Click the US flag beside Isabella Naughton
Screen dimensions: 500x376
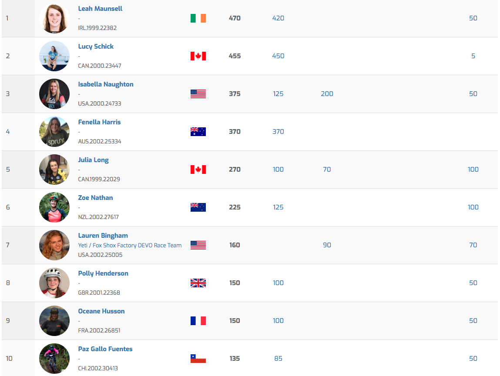point(198,94)
